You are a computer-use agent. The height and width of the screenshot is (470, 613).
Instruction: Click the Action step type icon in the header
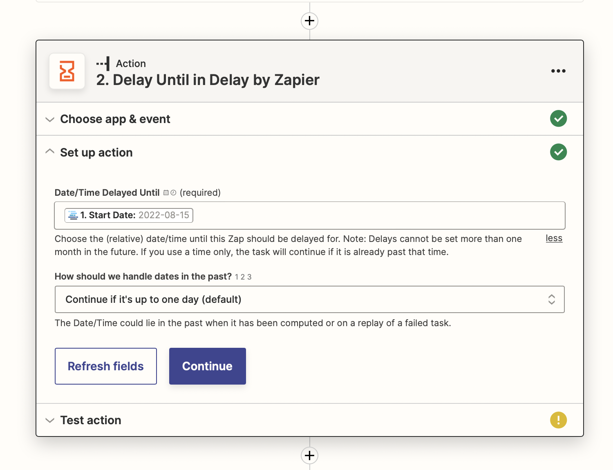pos(103,64)
